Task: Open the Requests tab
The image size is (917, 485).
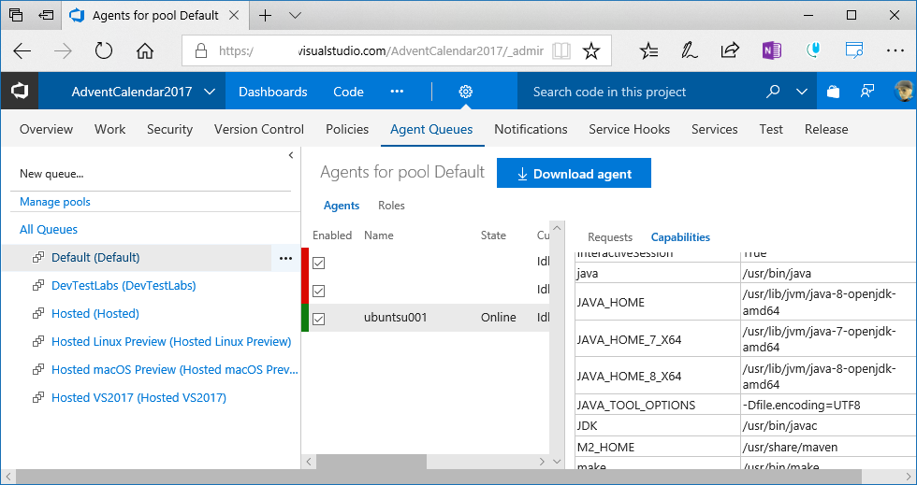Action: point(610,237)
